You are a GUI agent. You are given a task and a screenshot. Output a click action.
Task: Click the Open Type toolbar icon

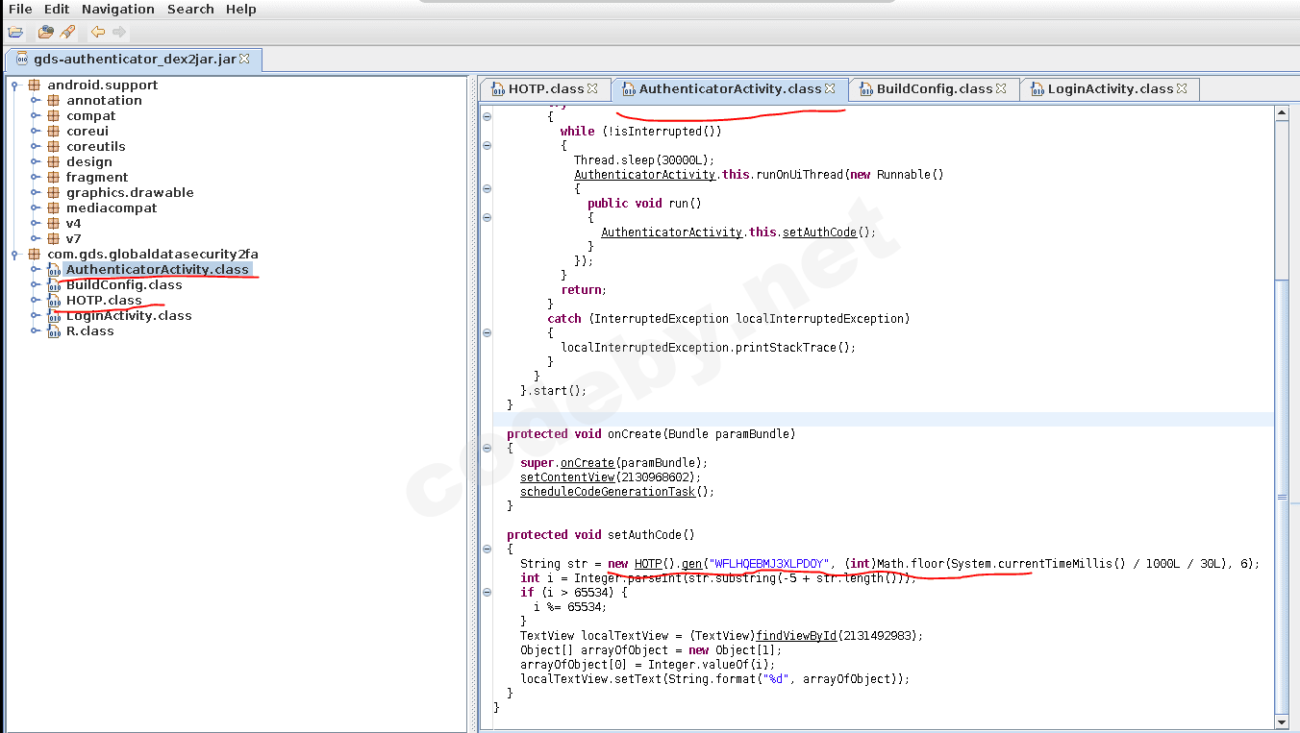pos(45,32)
